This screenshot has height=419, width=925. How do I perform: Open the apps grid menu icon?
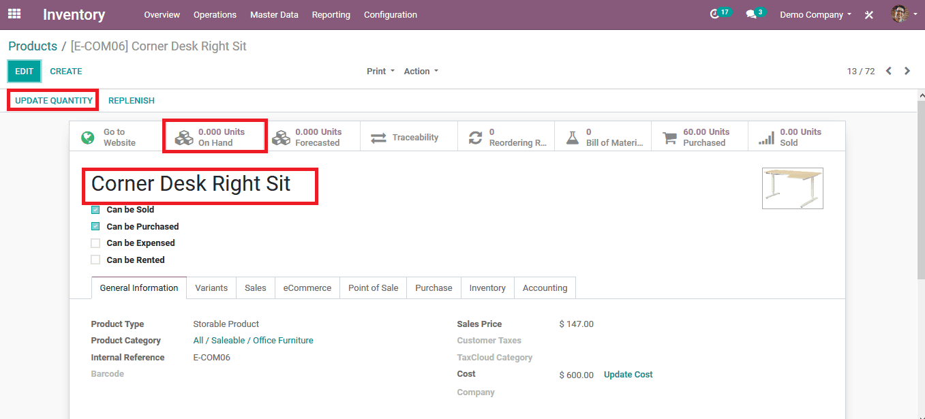pyautogui.click(x=14, y=14)
